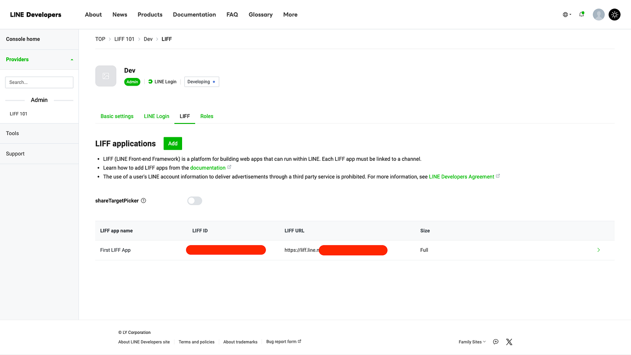The image size is (631, 355).
Task: Go to TOP in the breadcrumb
Action: coord(100,39)
